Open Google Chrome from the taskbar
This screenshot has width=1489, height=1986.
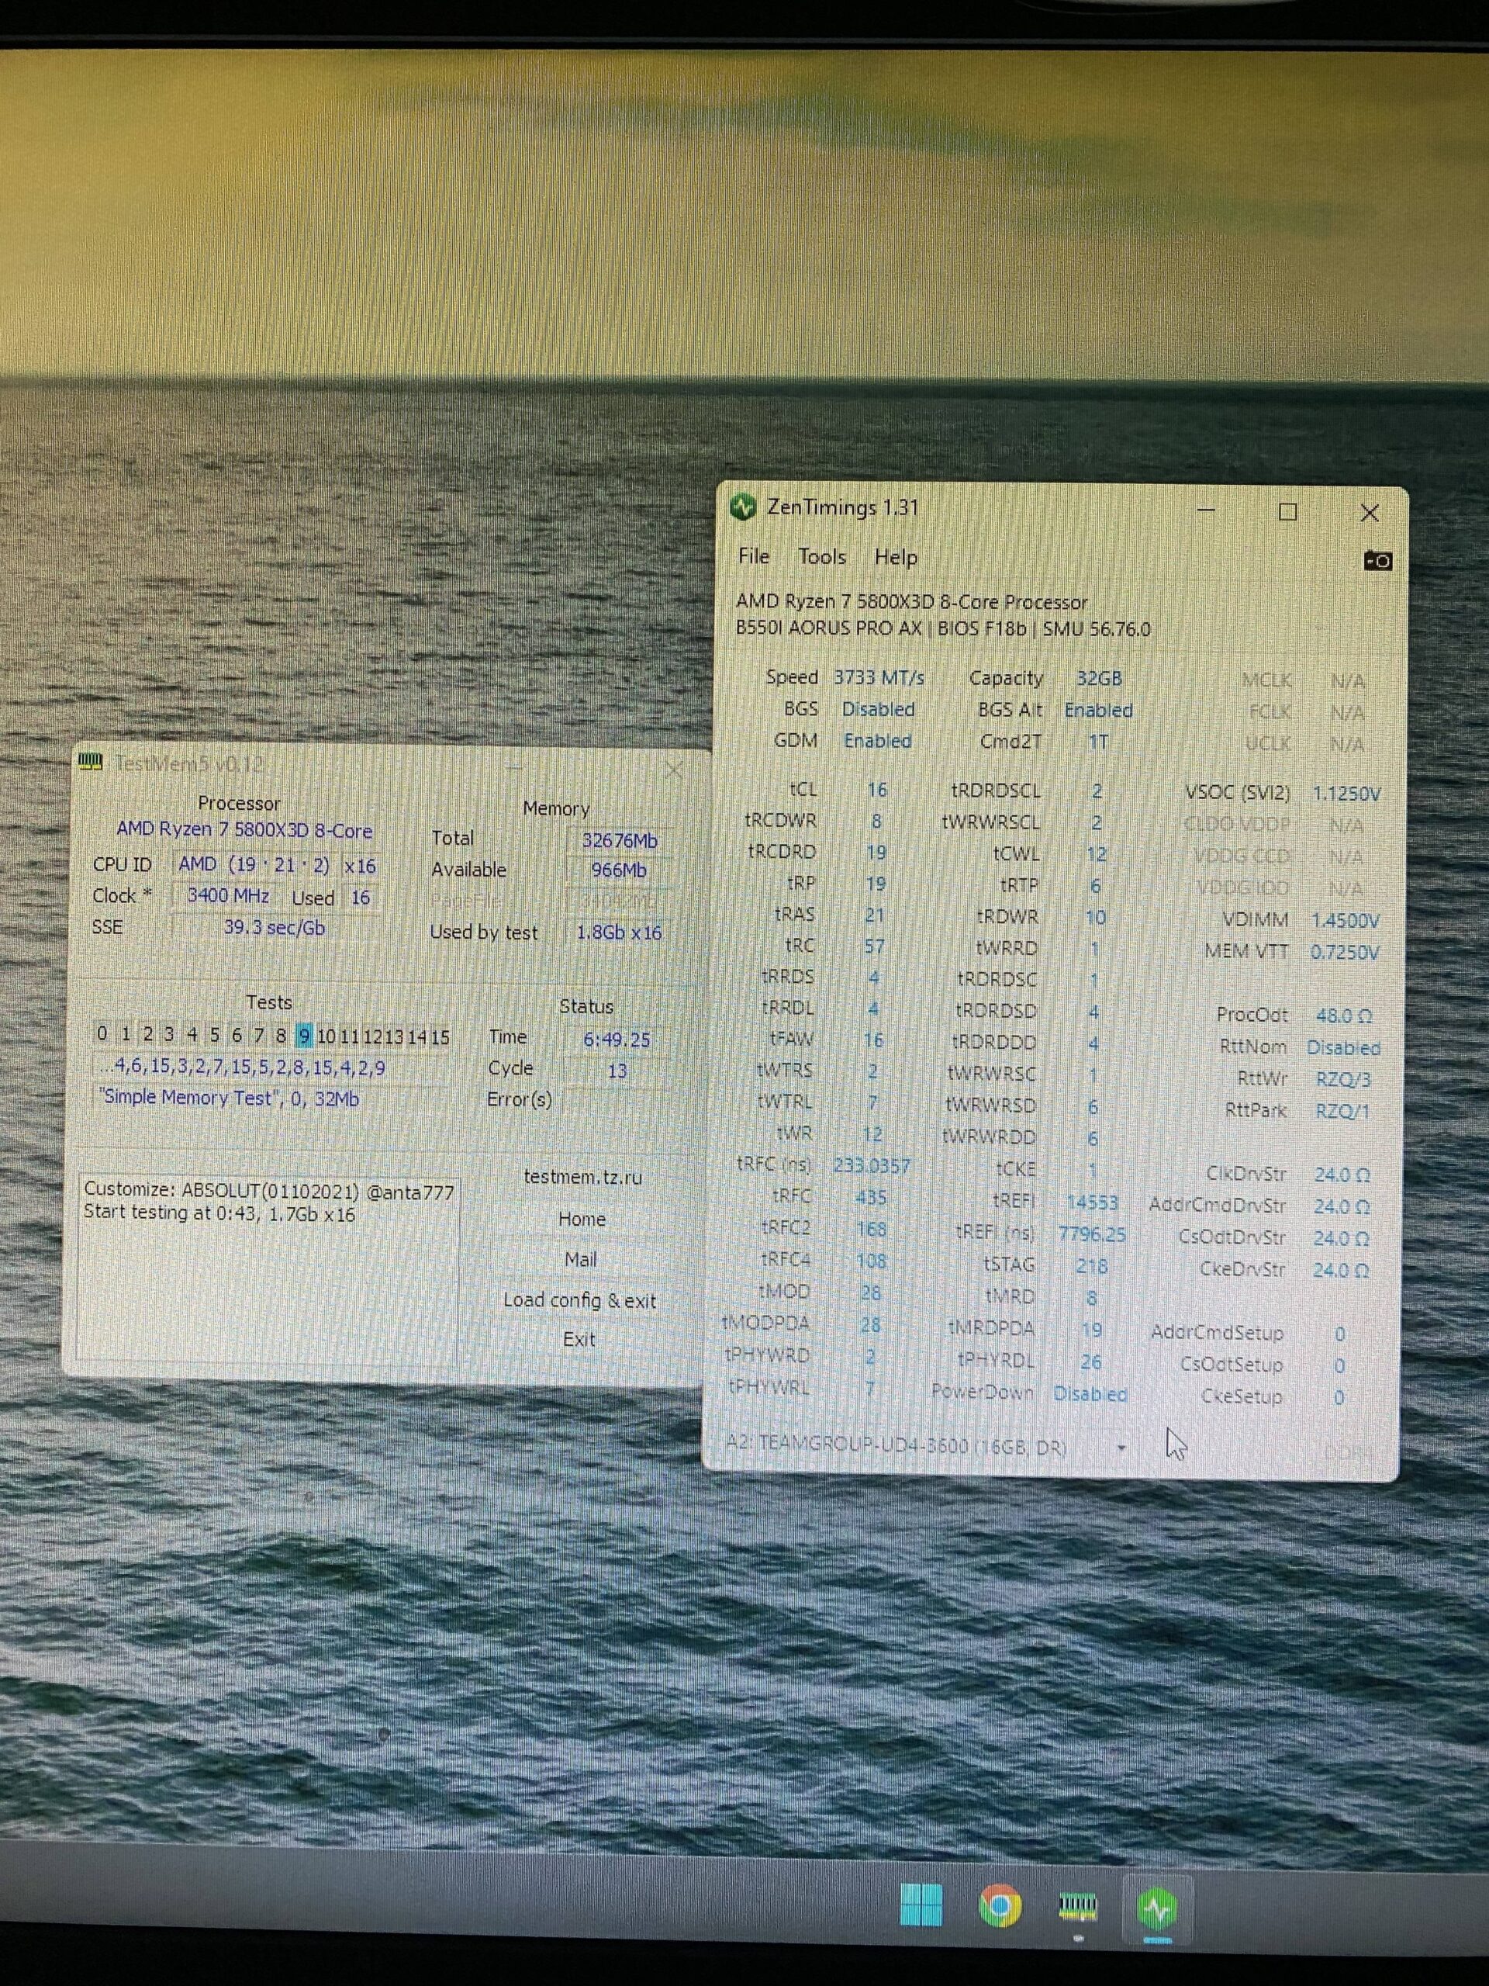coord(1000,1905)
